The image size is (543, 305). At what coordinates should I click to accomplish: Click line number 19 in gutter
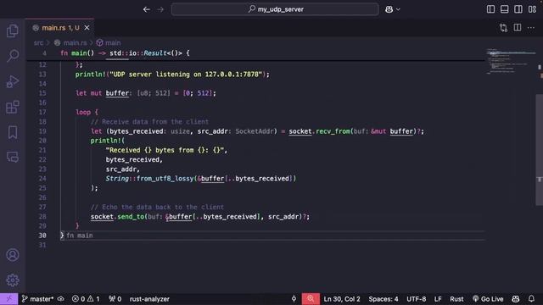42,131
